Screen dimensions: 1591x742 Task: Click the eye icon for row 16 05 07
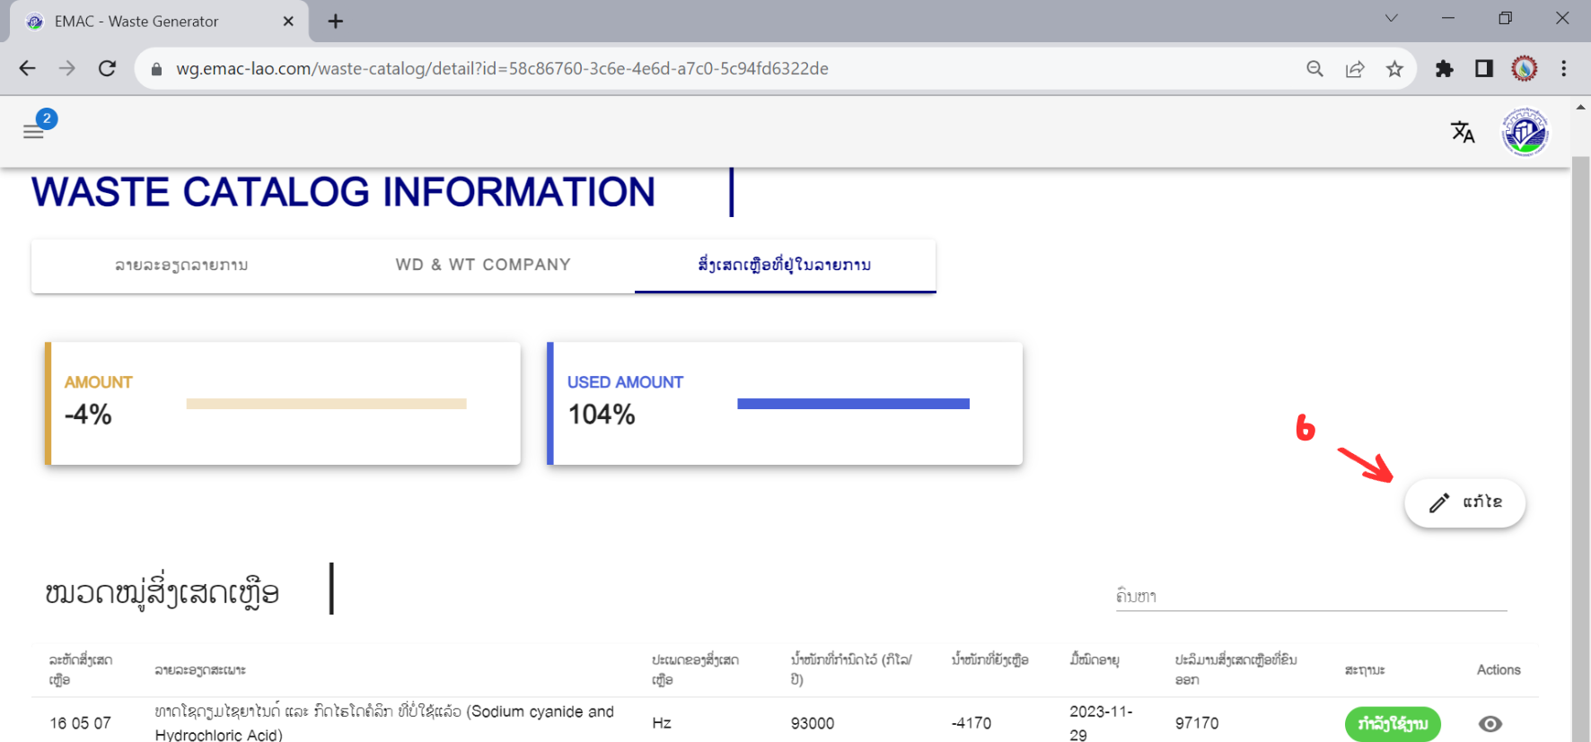tap(1490, 724)
